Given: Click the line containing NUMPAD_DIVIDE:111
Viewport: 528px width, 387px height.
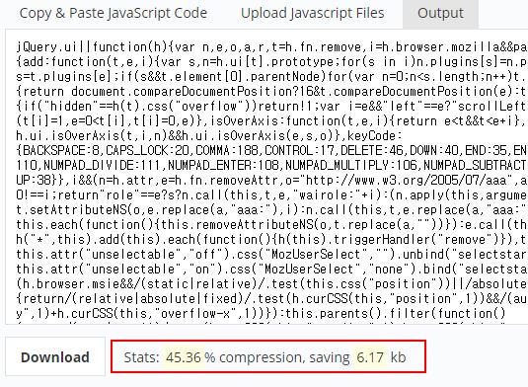Looking at the screenshot, I should point(271,166).
